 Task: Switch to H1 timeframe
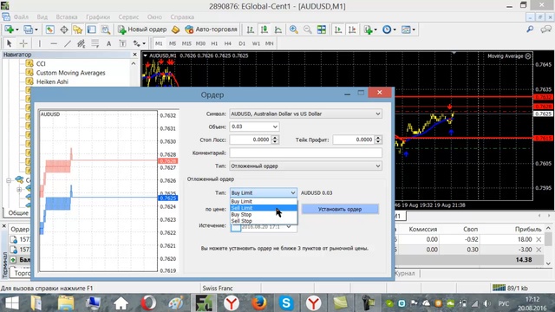tap(214, 43)
